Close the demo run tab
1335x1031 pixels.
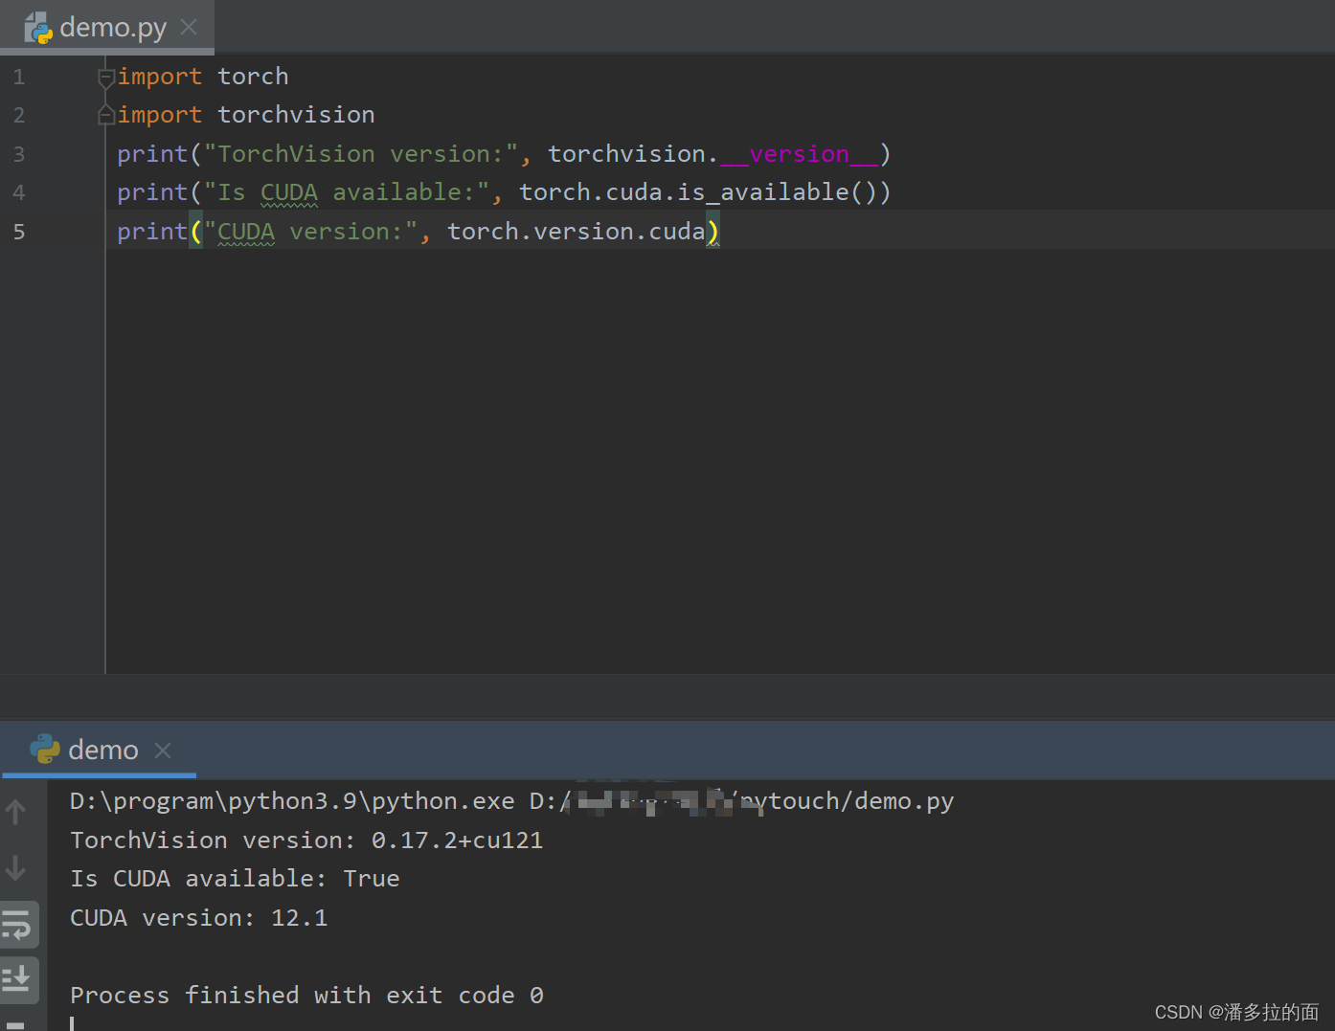pyautogui.click(x=163, y=750)
